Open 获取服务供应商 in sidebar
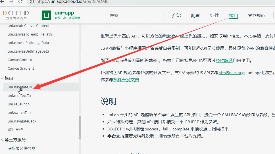The image size is (275, 154). pyautogui.click(x=21, y=148)
